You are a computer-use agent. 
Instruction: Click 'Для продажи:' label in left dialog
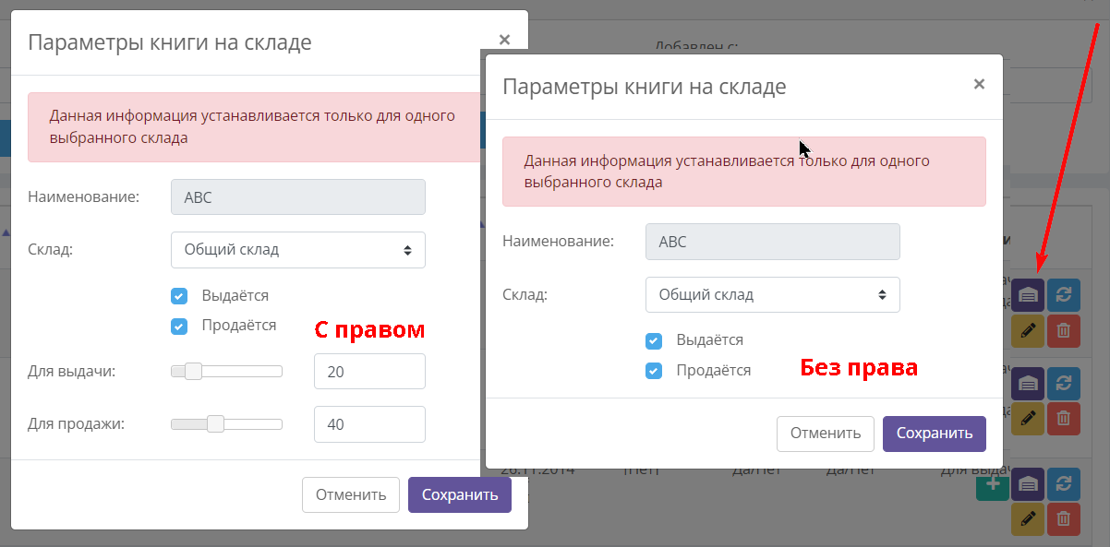pyautogui.click(x=76, y=424)
